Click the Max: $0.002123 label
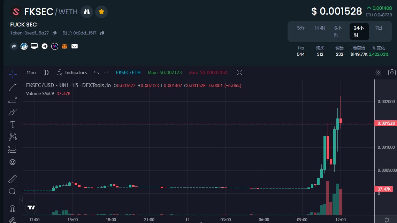The height and width of the screenshot is (223, 397). pos(165,72)
